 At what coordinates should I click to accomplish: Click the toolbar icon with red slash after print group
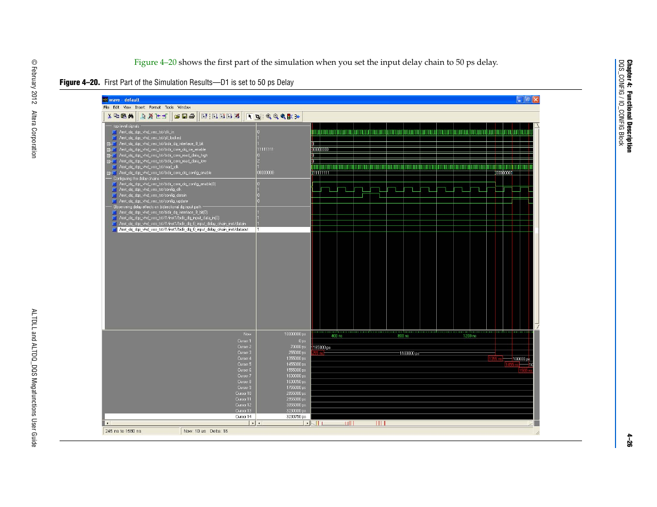tap(237, 116)
